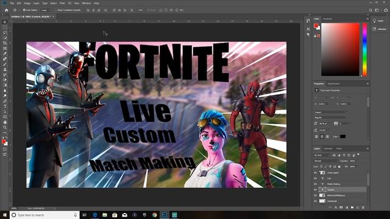Switch to the Swatches tab
Viewport: 390px width, 219px height.
click(328, 19)
